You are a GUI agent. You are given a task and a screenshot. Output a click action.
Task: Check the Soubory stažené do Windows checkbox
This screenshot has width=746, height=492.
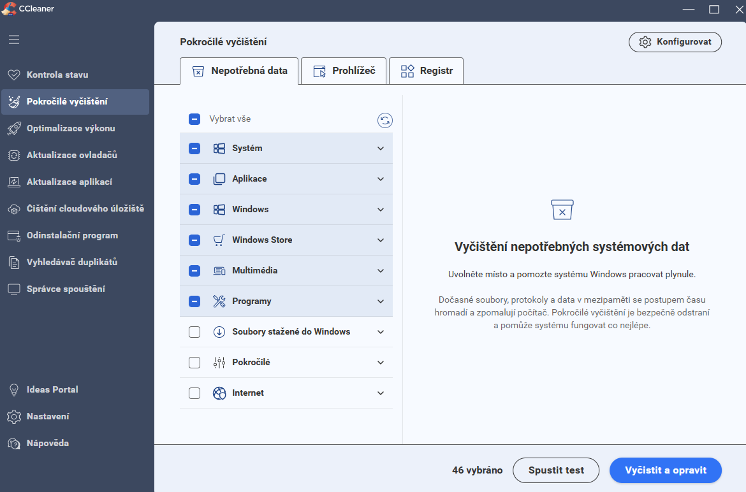(194, 332)
